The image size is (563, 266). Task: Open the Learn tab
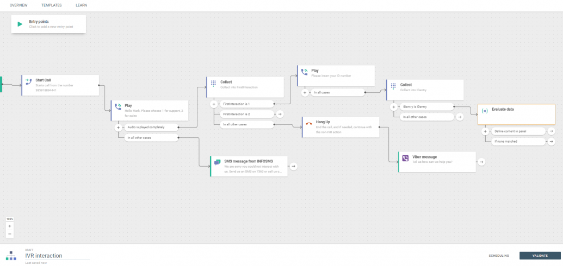[x=81, y=5]
